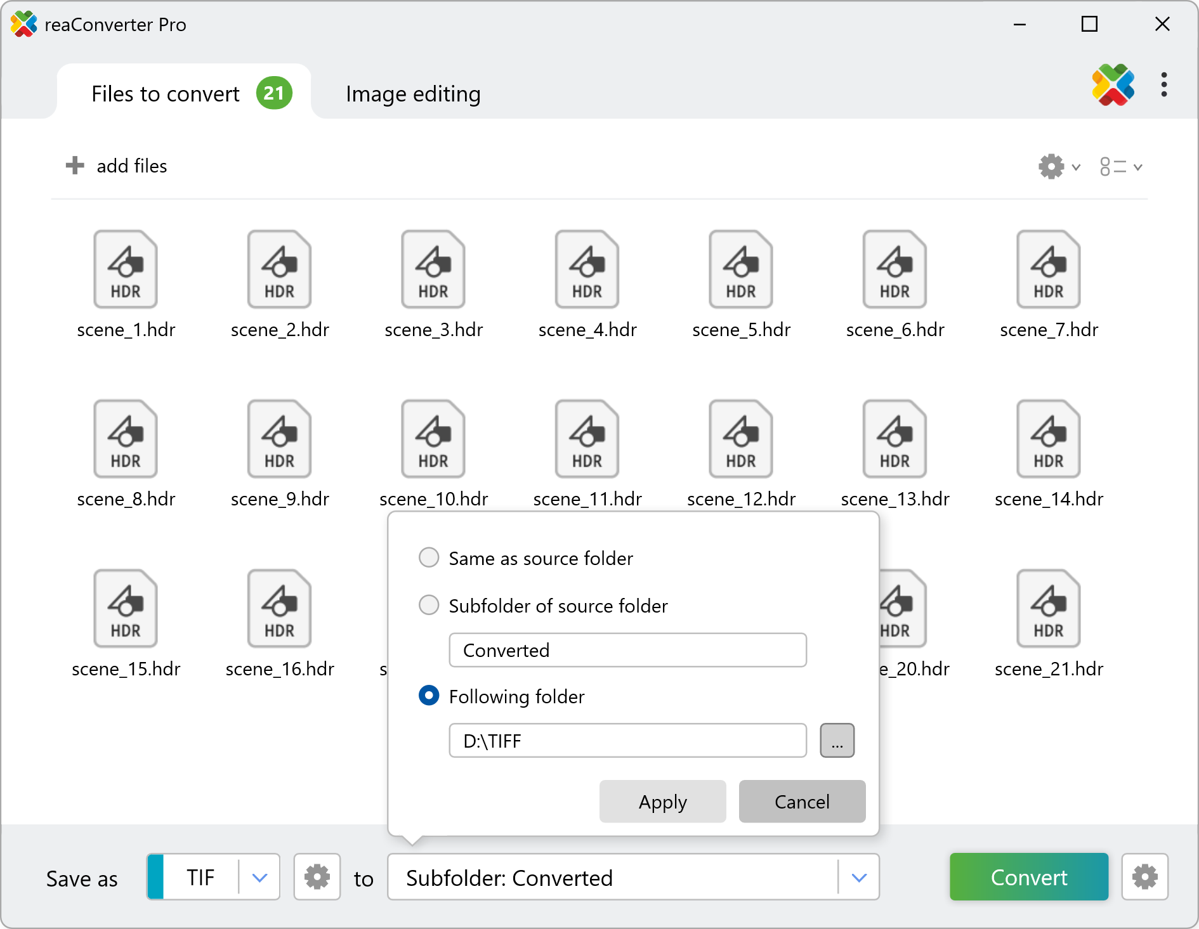Click the TIF format settings gear
The height and width of the screenshot is (929, 1199).
coord(317,877)
